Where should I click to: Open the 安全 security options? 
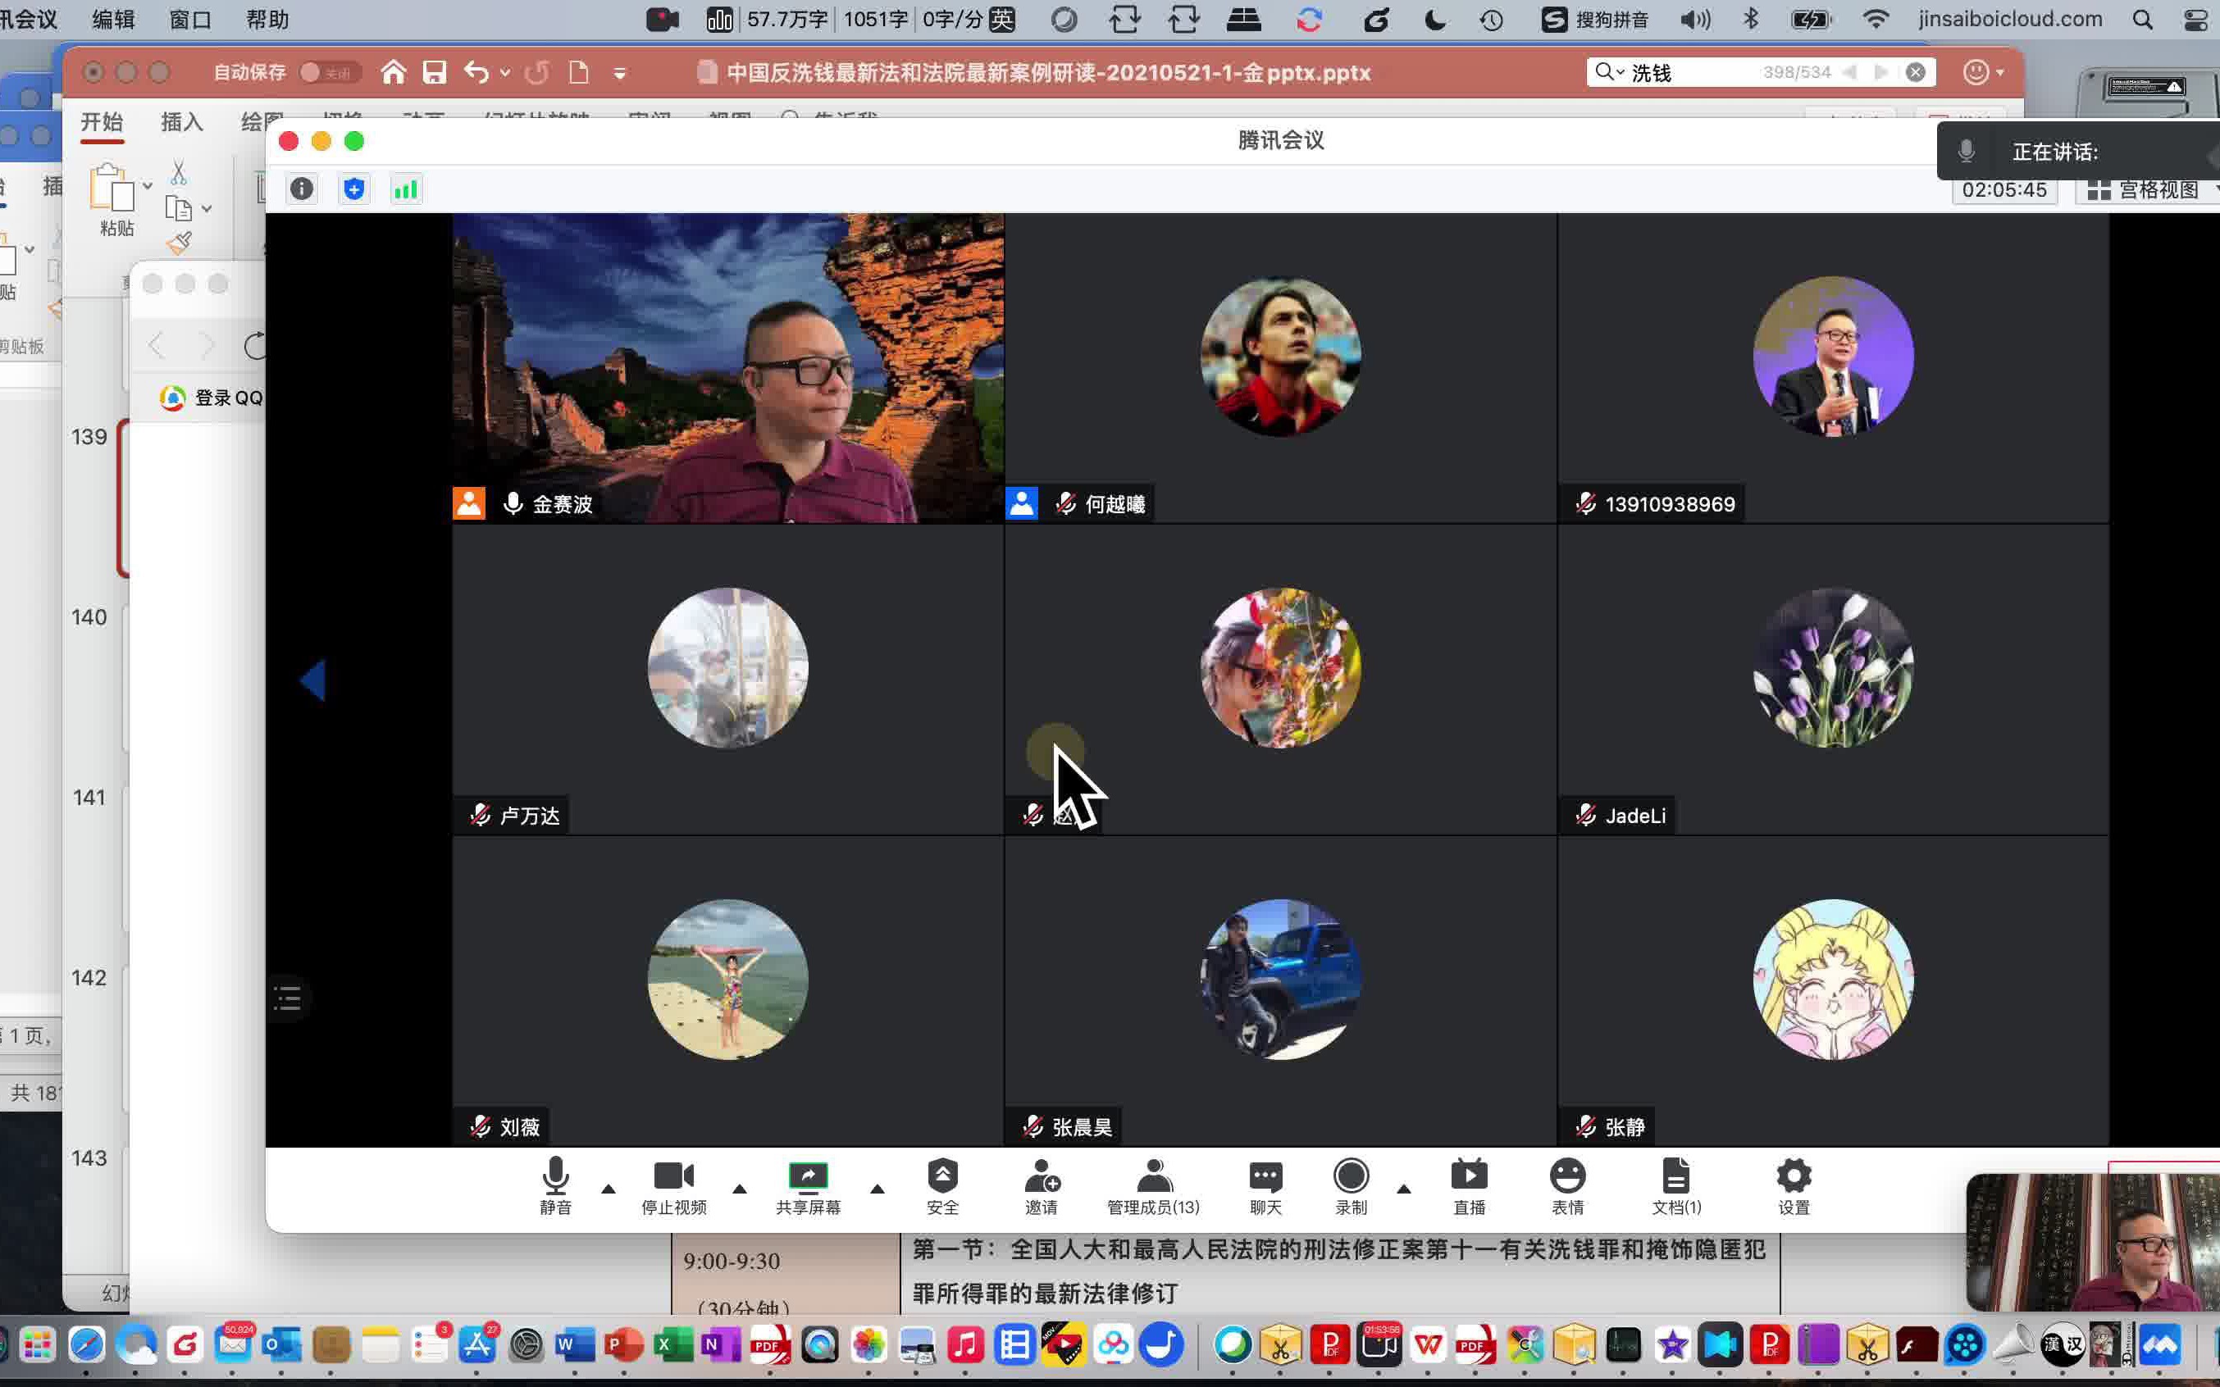[x=942, y=1185]
